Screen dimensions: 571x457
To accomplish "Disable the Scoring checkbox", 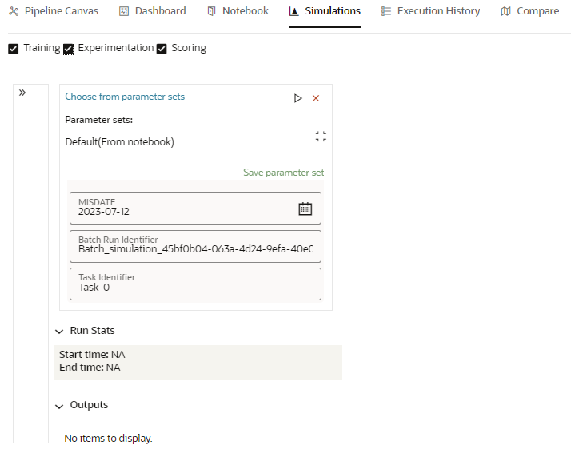I will pyautogui.click(x=162, y=49).
